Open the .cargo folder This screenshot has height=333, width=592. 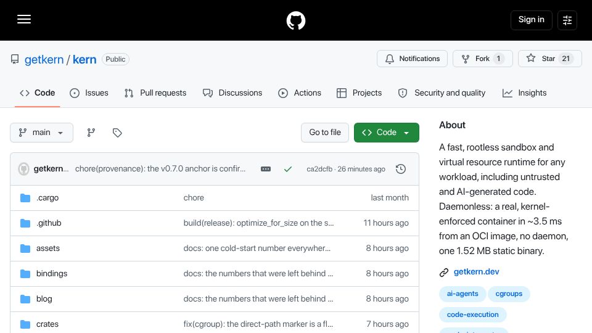click(47, 198)
